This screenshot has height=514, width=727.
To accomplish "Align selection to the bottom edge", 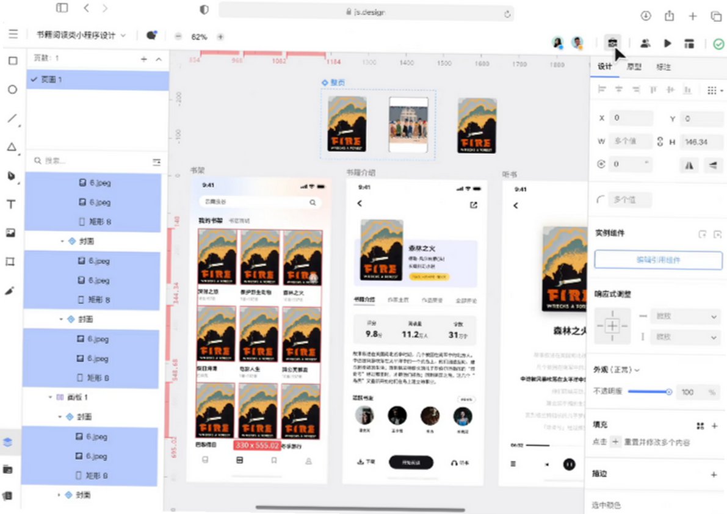I will click(687, 90).
